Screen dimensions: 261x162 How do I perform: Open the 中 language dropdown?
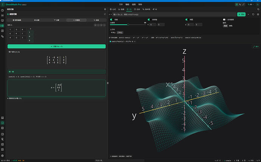point(251,5)
